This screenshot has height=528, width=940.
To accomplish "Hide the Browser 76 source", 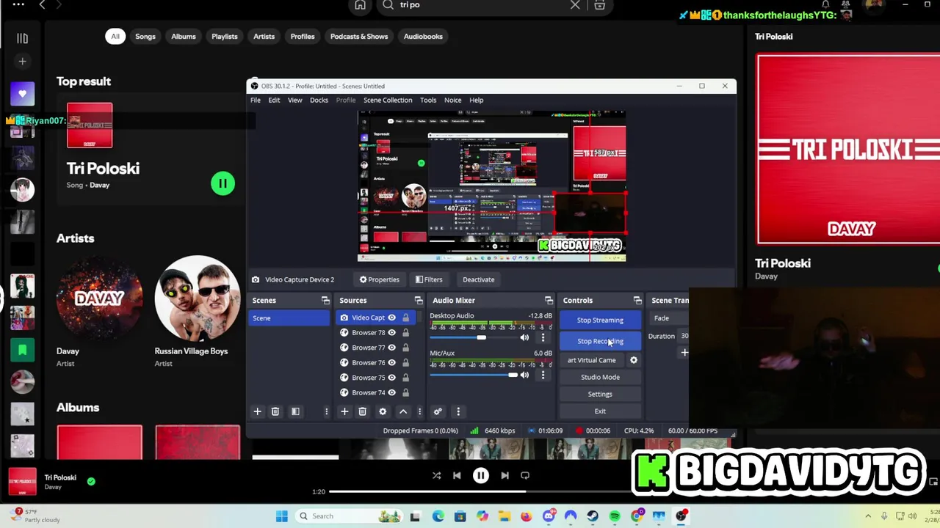I will pos(391,362).
